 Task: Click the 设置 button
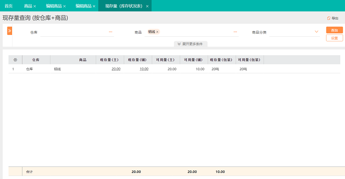click(x=334, y=38)
